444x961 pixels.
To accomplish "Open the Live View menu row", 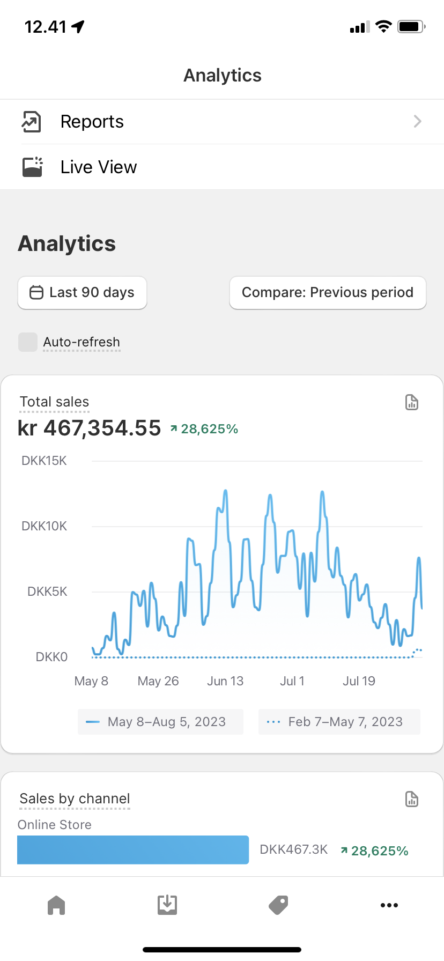I will pos(222,167).
